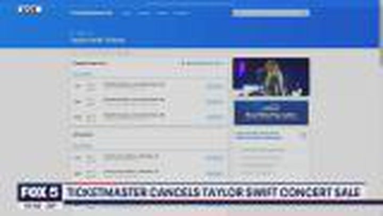Screen dimensions: 383x216
Task: Open the Ticketmaster logo link in the header
Action: (x=91, y=13)
